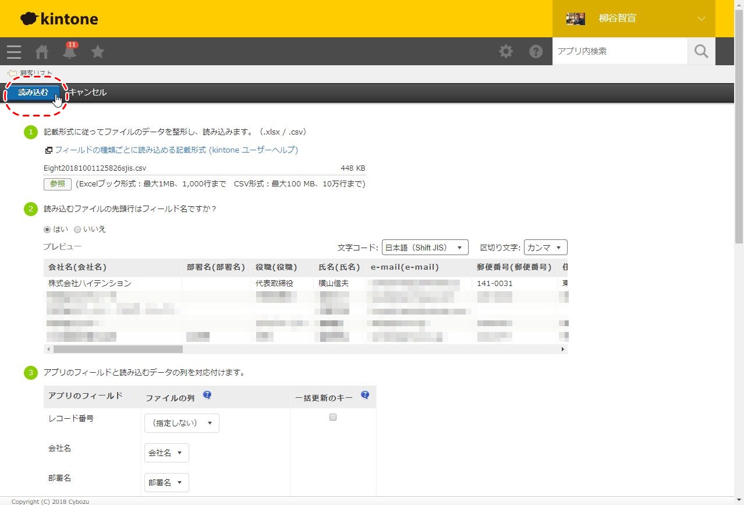
Task: Expand the レコード番号 file column dropdown
Action: [182, 423]
